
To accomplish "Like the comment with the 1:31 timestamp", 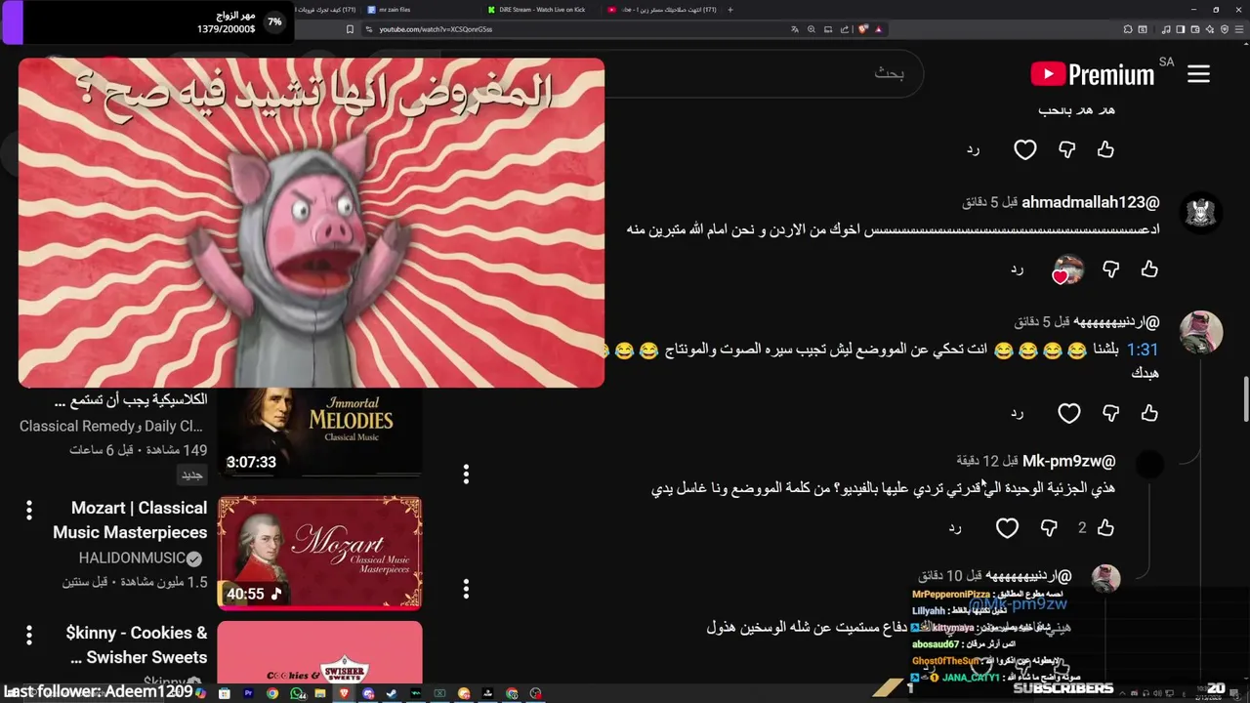I will (x=1149, y=413).
